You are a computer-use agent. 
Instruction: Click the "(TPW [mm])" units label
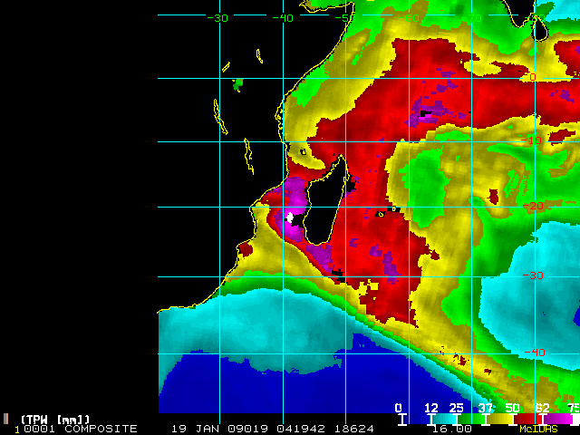tap(55, 420)
